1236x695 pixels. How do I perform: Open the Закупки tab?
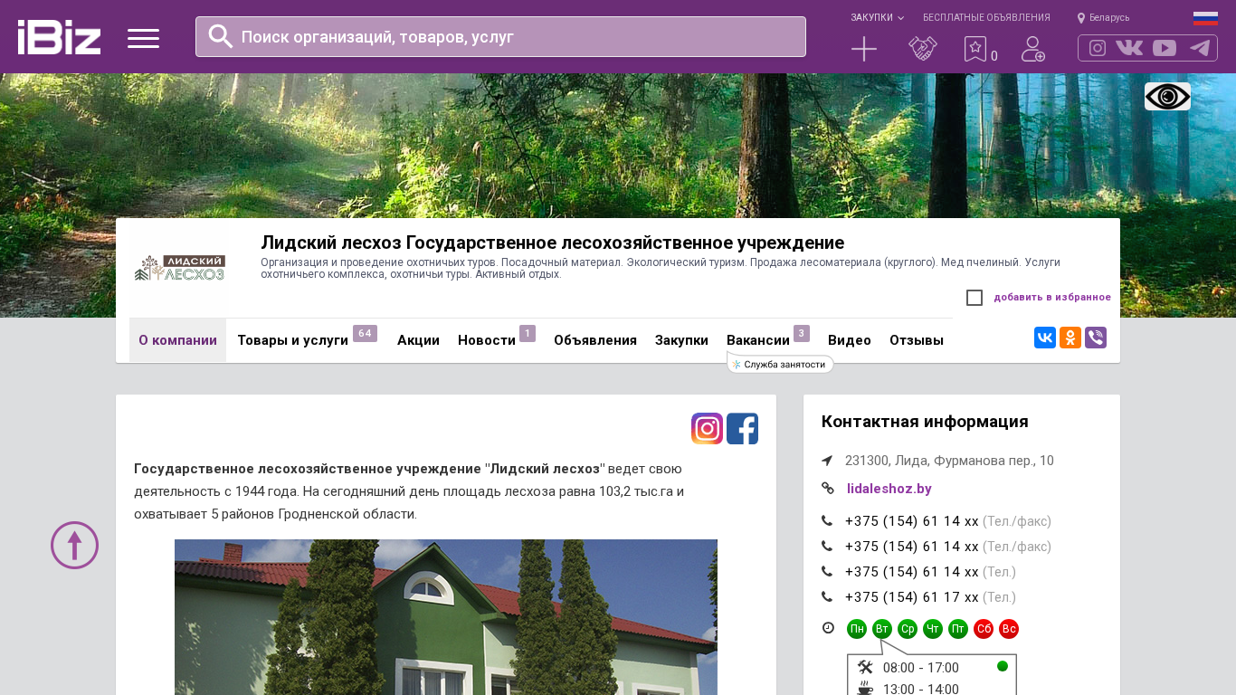click(681, 340)
